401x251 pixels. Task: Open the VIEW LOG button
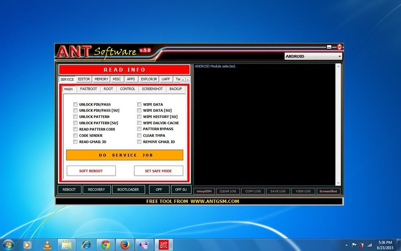tap(303, 191)
